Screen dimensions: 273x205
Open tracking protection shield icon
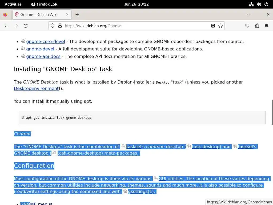tap(53, 26)
